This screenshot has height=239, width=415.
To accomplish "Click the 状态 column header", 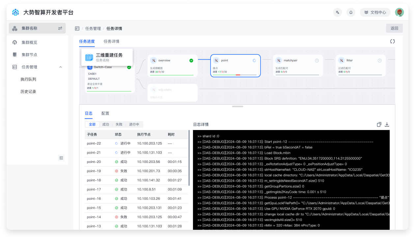I will 118,135.
